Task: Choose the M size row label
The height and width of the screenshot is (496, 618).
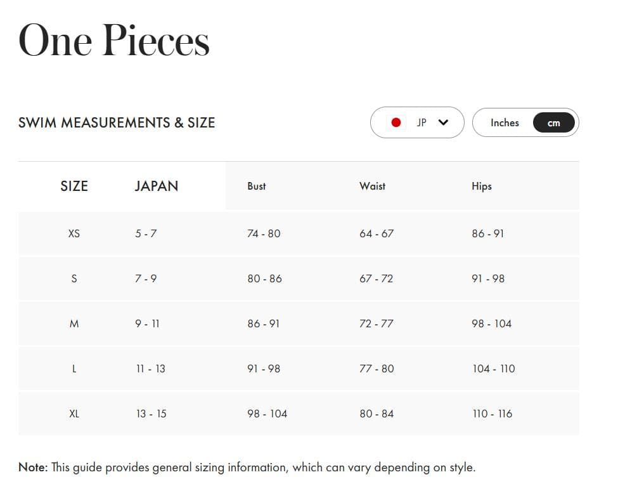Action: 74,323
